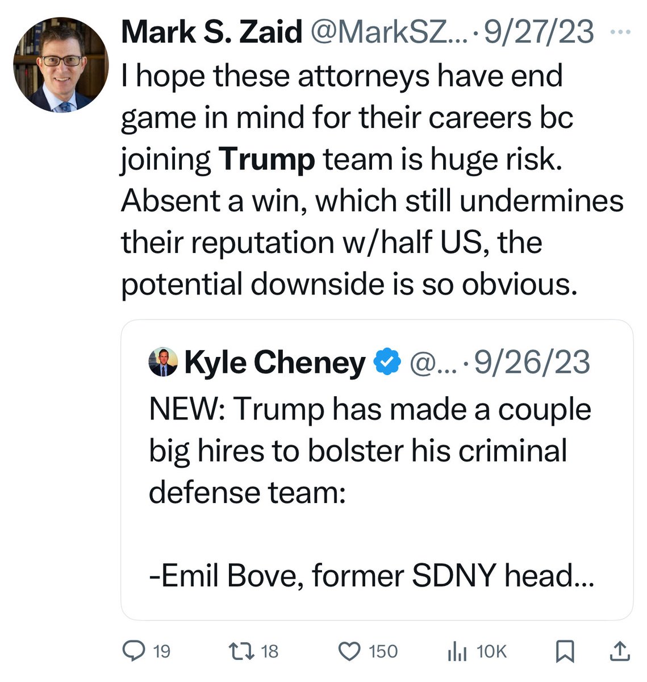Screen dimensions: 647x682
Task: Click the bold Trump keyword in tweet
Action: [x=266, y=159]
